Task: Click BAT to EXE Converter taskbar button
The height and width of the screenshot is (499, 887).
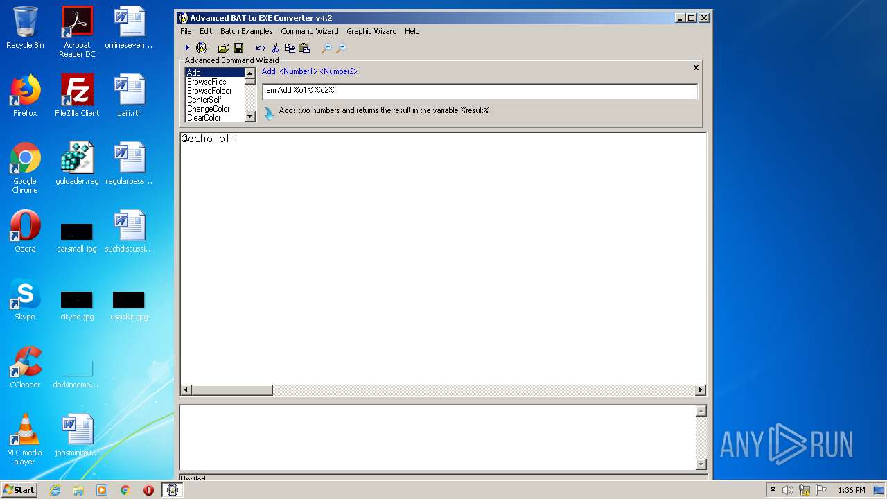Action: pyautogui.click(x=173, y=490)
